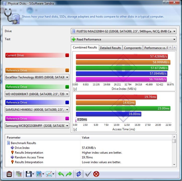
Task: Toggle the orange Reference Drive checkbox
Action: (x=67, y=70)
